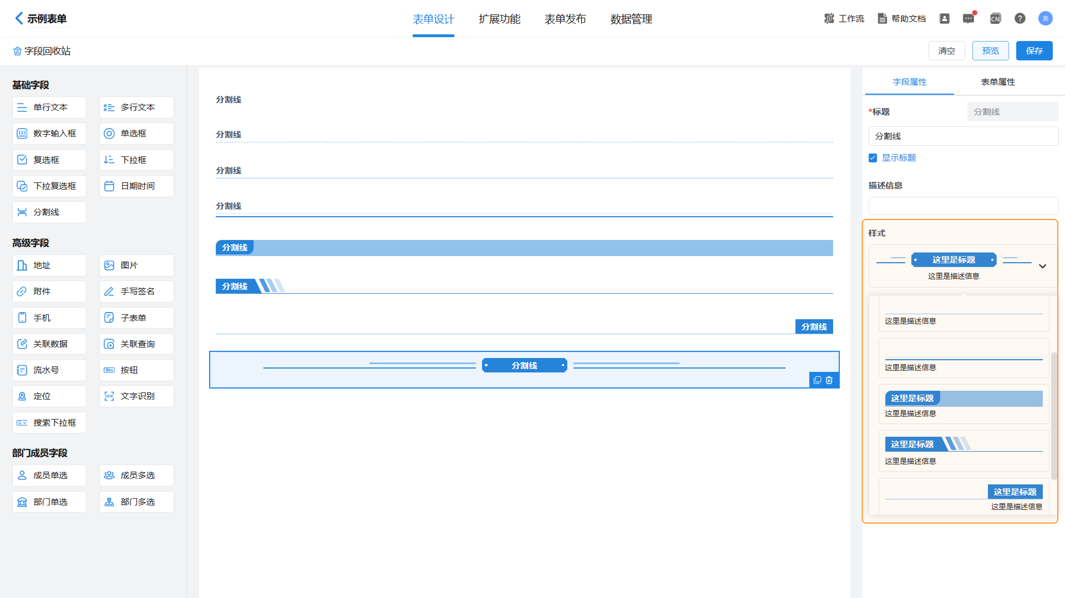Switch language with the CN icon
Viewport: 1065px width, 598px height.
995,19
